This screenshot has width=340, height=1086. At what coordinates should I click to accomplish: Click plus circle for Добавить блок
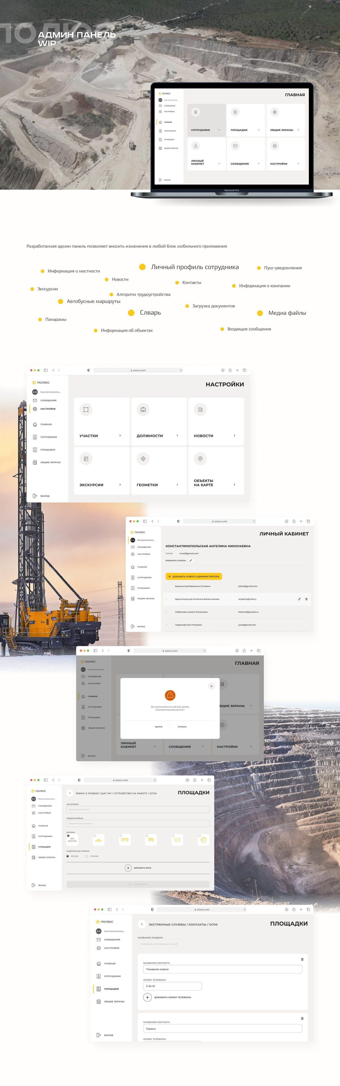pos(128,868)
